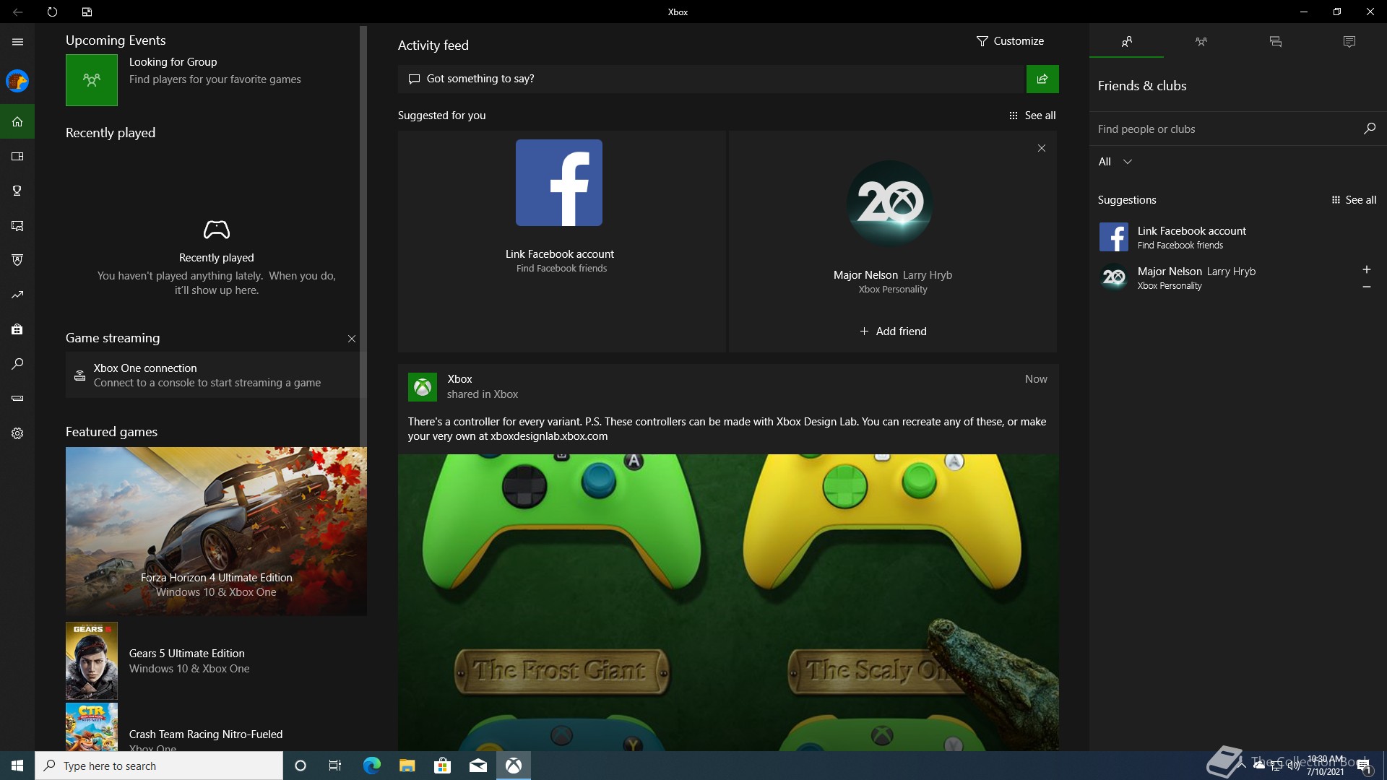1387x780 pixels.
Task: Click the search magnifier in Find people
Action: (1369, 129)
